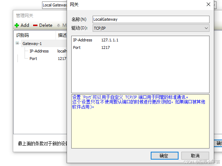Click the 识别码 column header

click(x=22, y=35)
